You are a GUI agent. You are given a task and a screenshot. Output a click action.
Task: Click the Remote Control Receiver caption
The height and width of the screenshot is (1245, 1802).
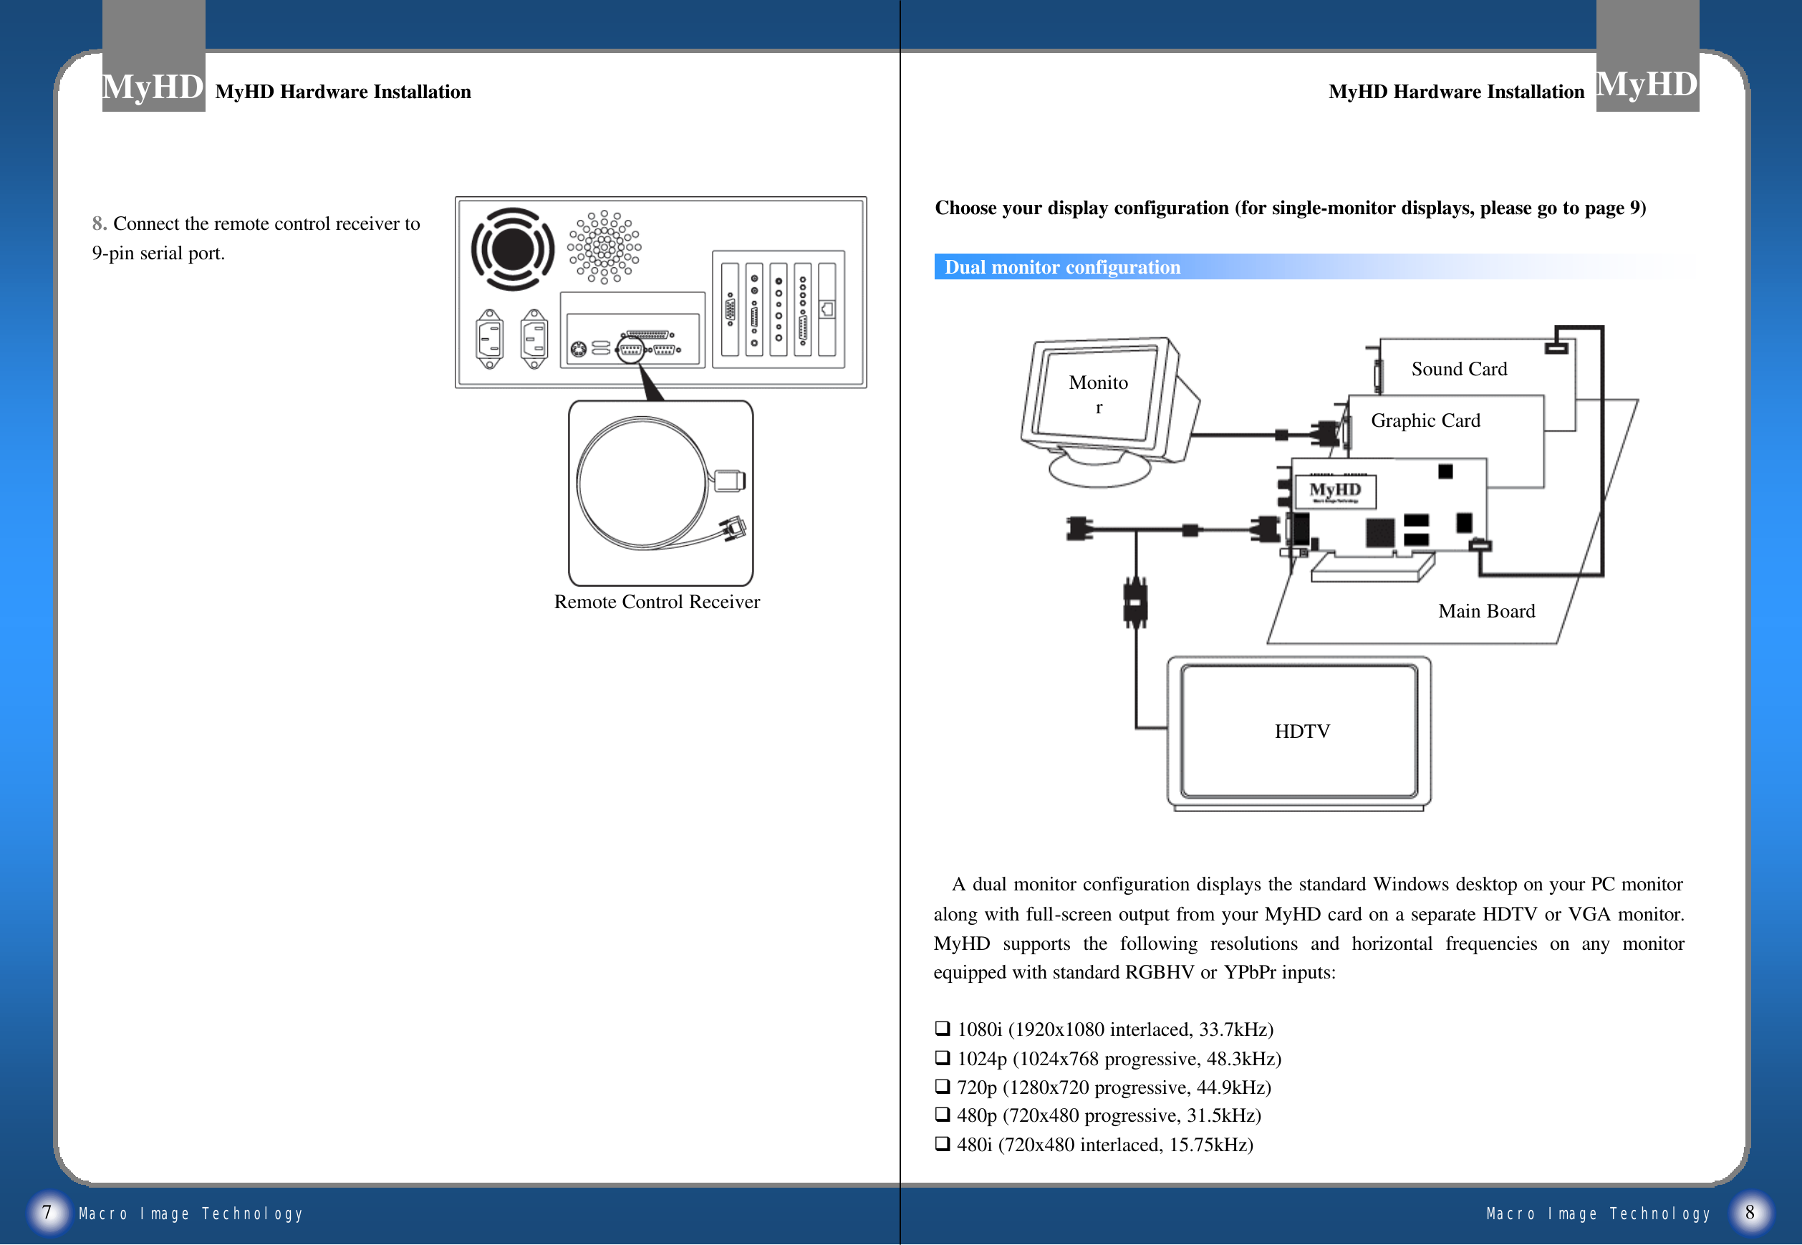pos(657,602)
